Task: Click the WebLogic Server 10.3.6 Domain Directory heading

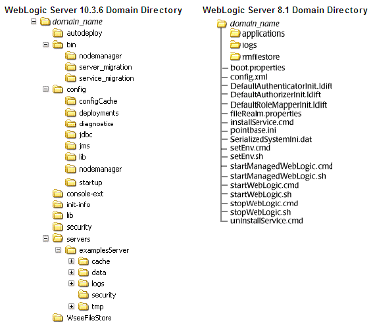Action: click(x=93, y=11)
